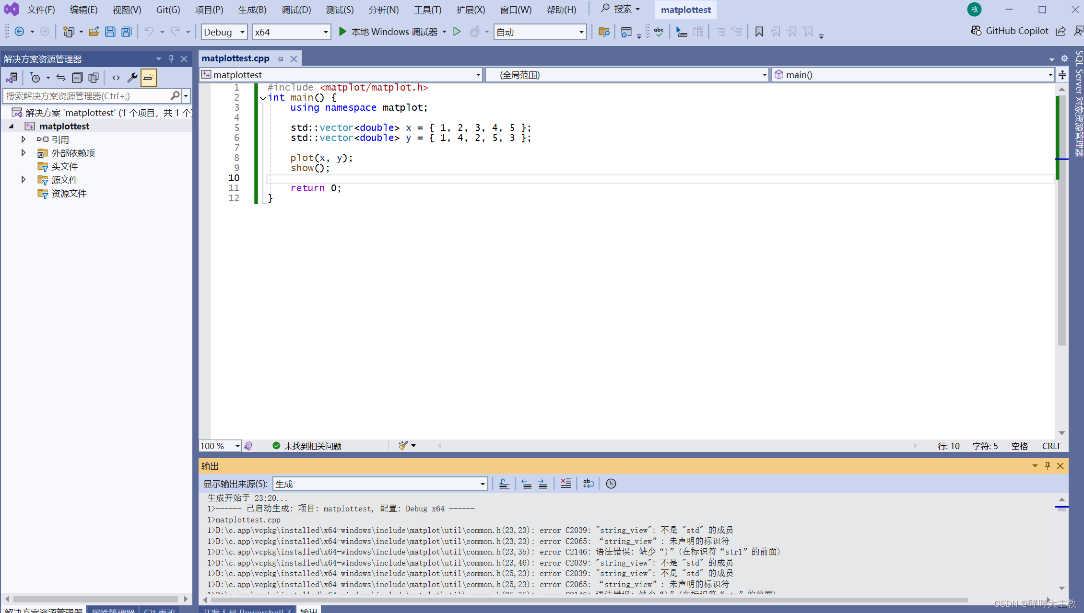Click the Collapse All icon in Solution Explorer
This screenshot has width=1084, height=613.
click(77, 78)
